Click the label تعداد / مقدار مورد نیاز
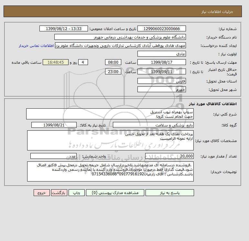 point(219,156)
